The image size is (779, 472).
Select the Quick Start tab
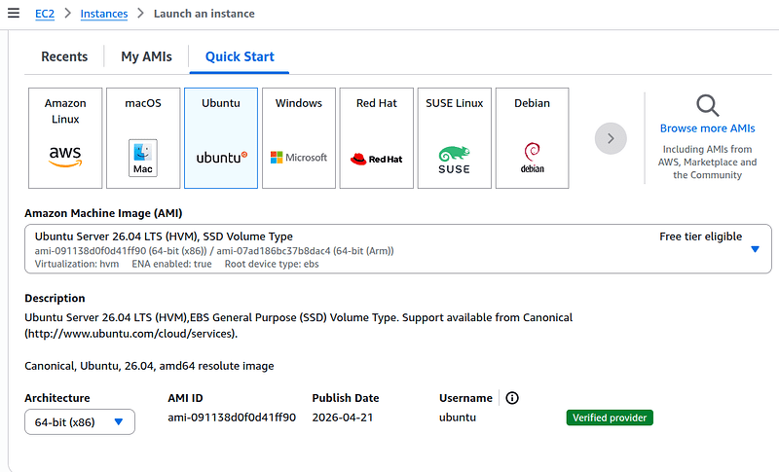(240, 56)
